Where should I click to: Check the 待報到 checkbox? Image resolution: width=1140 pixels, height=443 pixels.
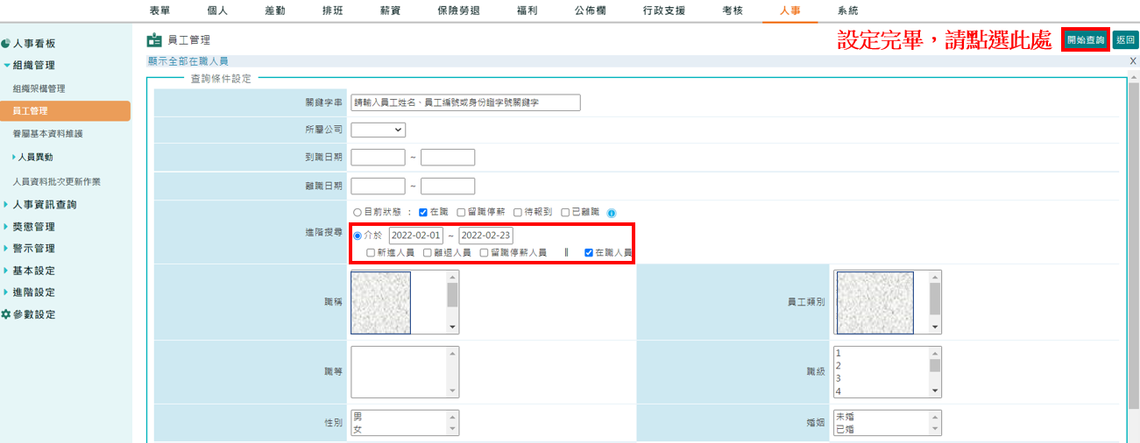pos(518,212)
